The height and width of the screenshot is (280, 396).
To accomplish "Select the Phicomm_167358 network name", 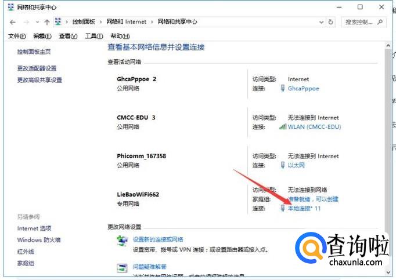I will (142, 156).
